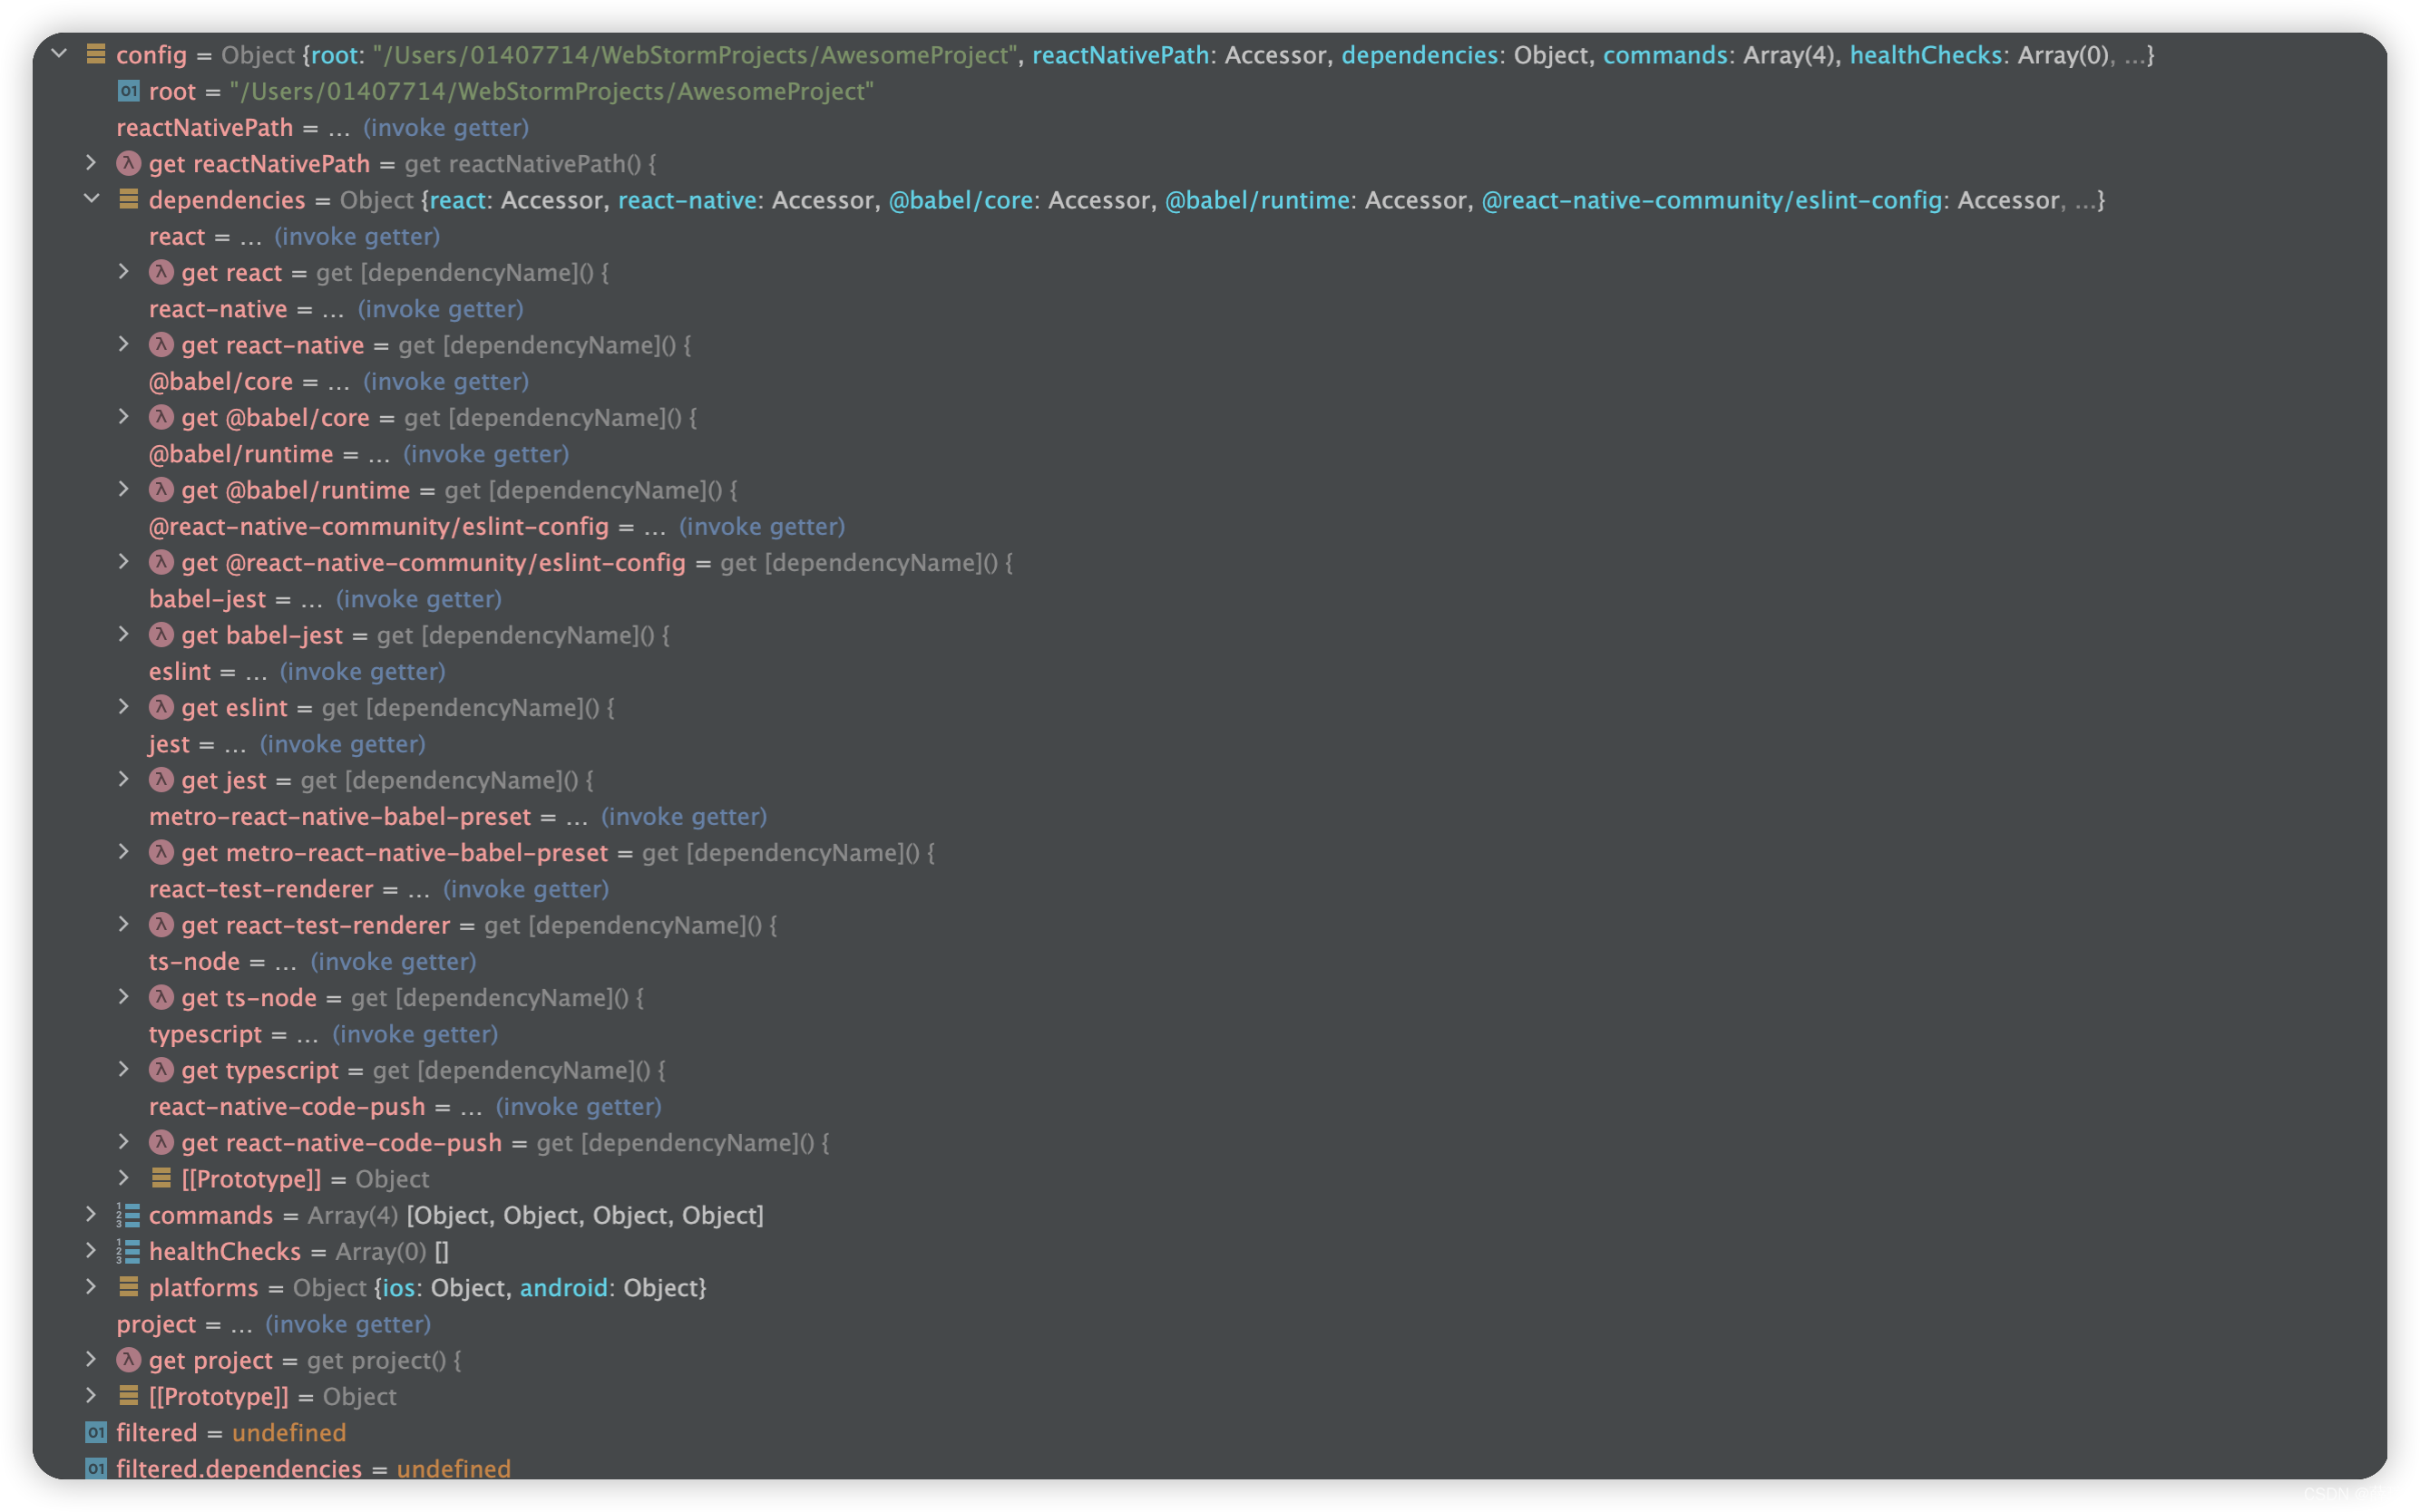
Task: Expand get react-native-code-push getter node
Action: (123, 1142)
